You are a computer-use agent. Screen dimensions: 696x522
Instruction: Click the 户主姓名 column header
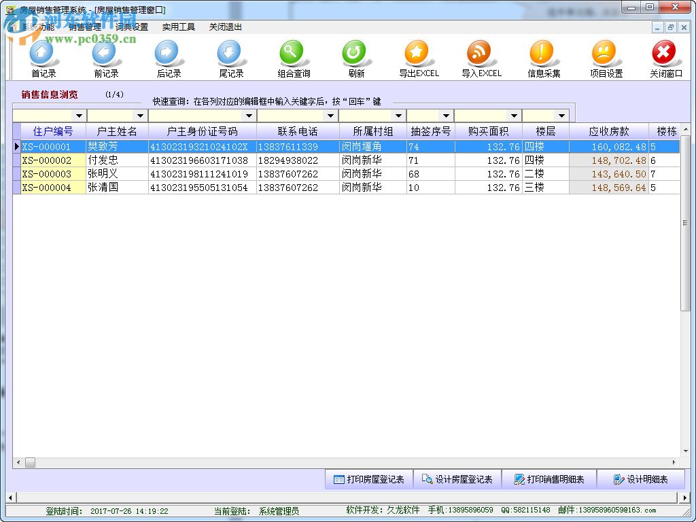point(117,131)
